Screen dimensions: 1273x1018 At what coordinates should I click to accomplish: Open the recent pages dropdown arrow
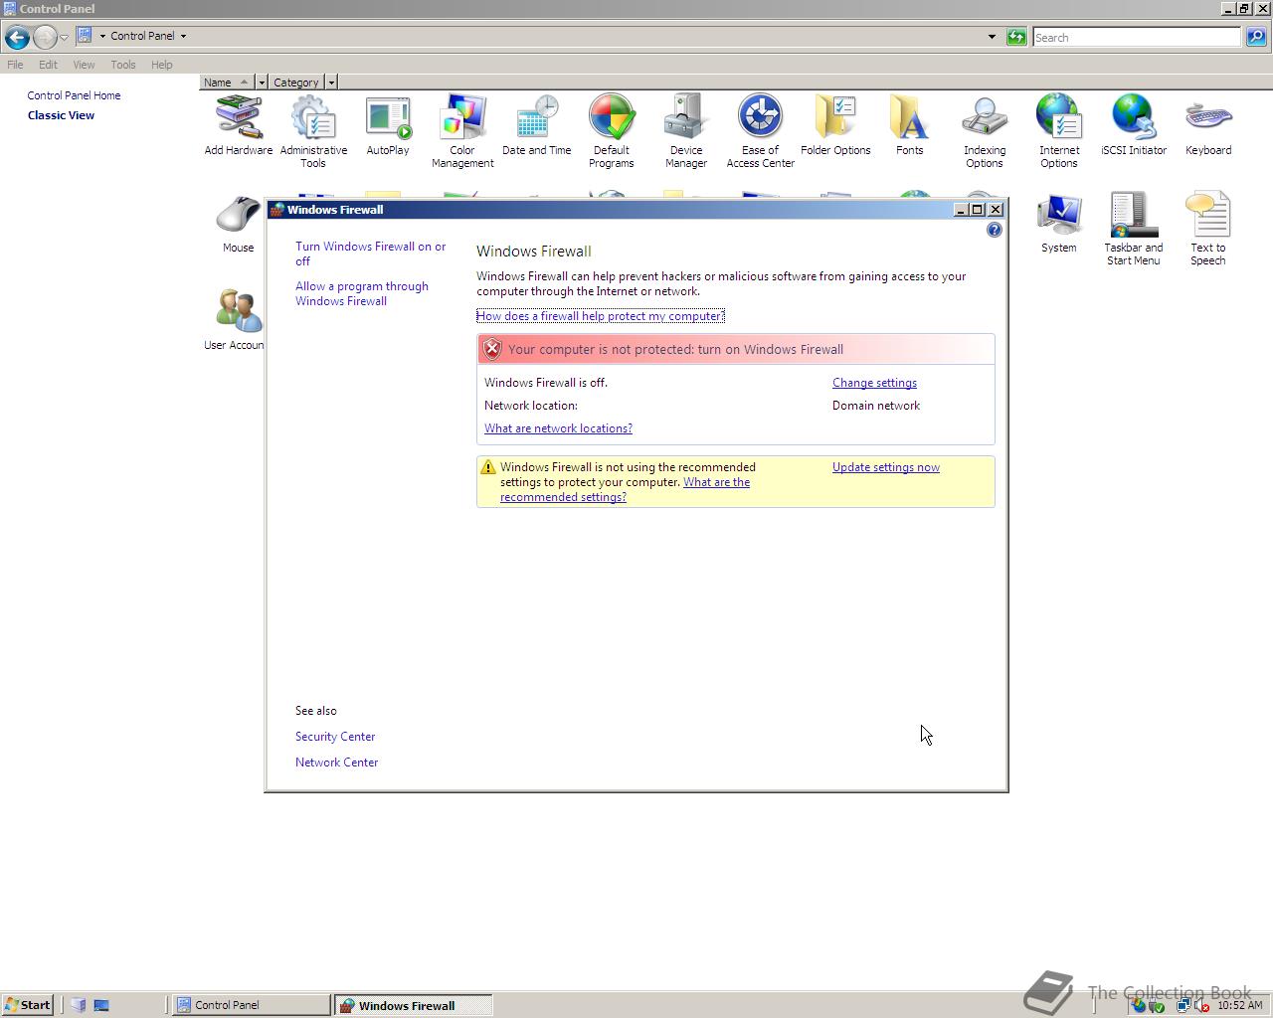click(x=64, y=37)
